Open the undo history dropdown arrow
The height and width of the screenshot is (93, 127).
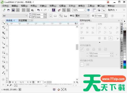point(41,10)
